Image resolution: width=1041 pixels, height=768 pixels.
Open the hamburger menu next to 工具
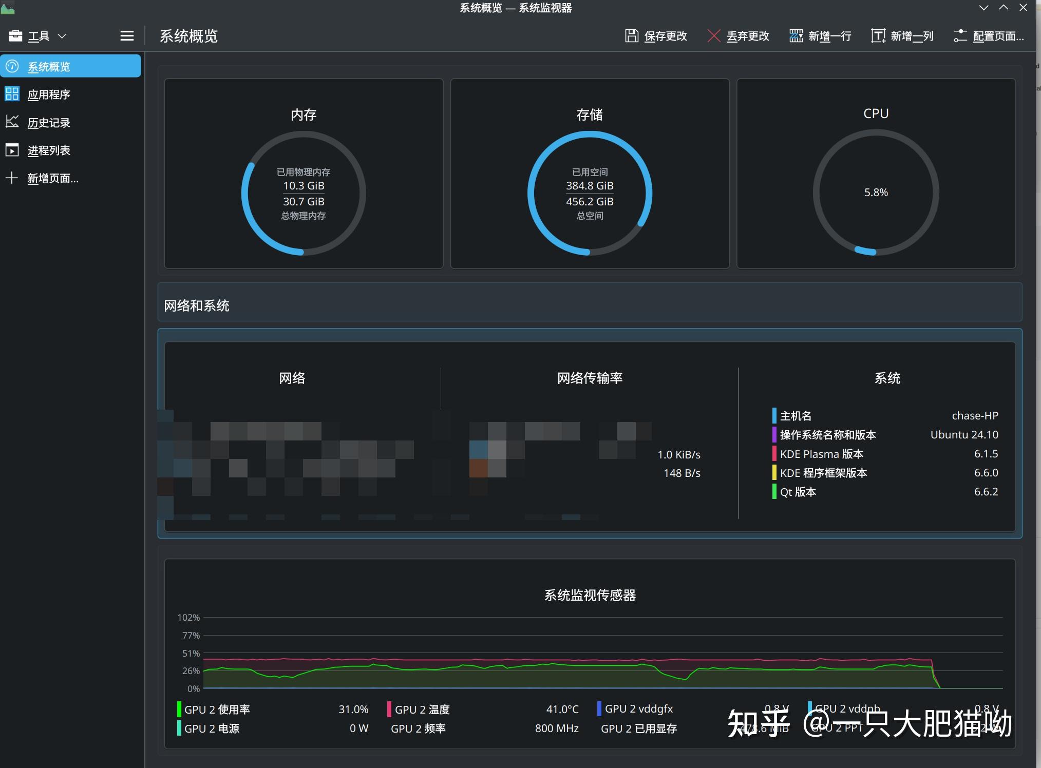(x=126, y=35)
